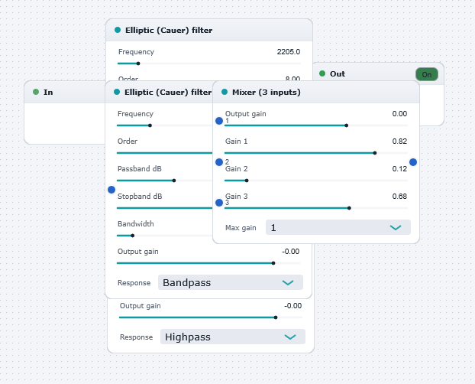Click the Mixer input port 2 connector
This screenshot has height=384, width=475.
[x=219, y=162]
